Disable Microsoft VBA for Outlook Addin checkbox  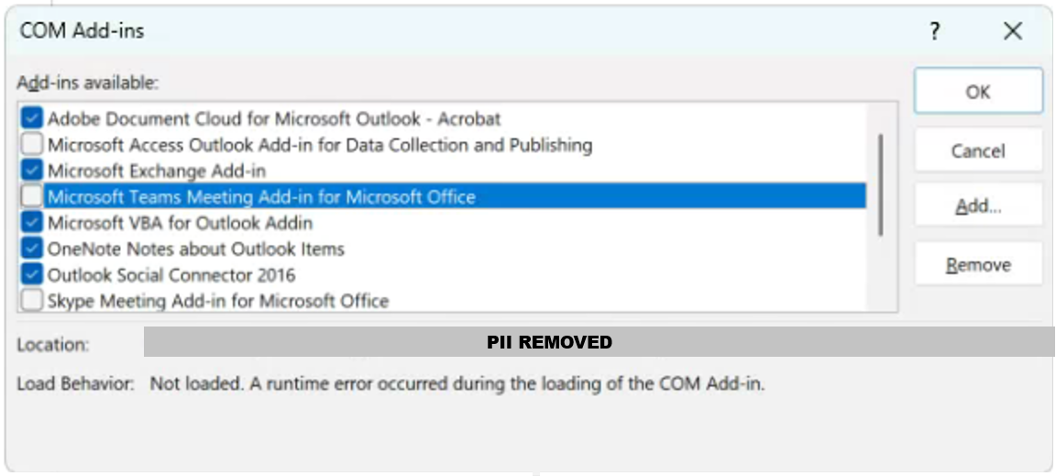[x=32, y=223]
